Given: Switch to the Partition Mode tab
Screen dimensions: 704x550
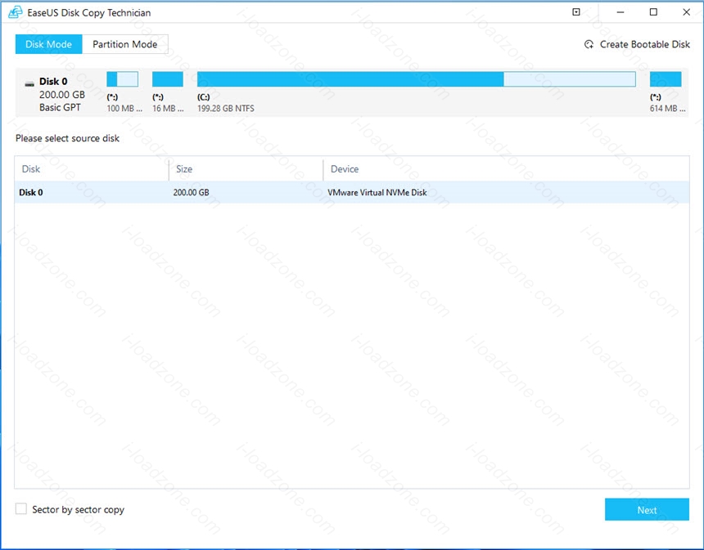Looking at the screenshot, I should point(124,44).
